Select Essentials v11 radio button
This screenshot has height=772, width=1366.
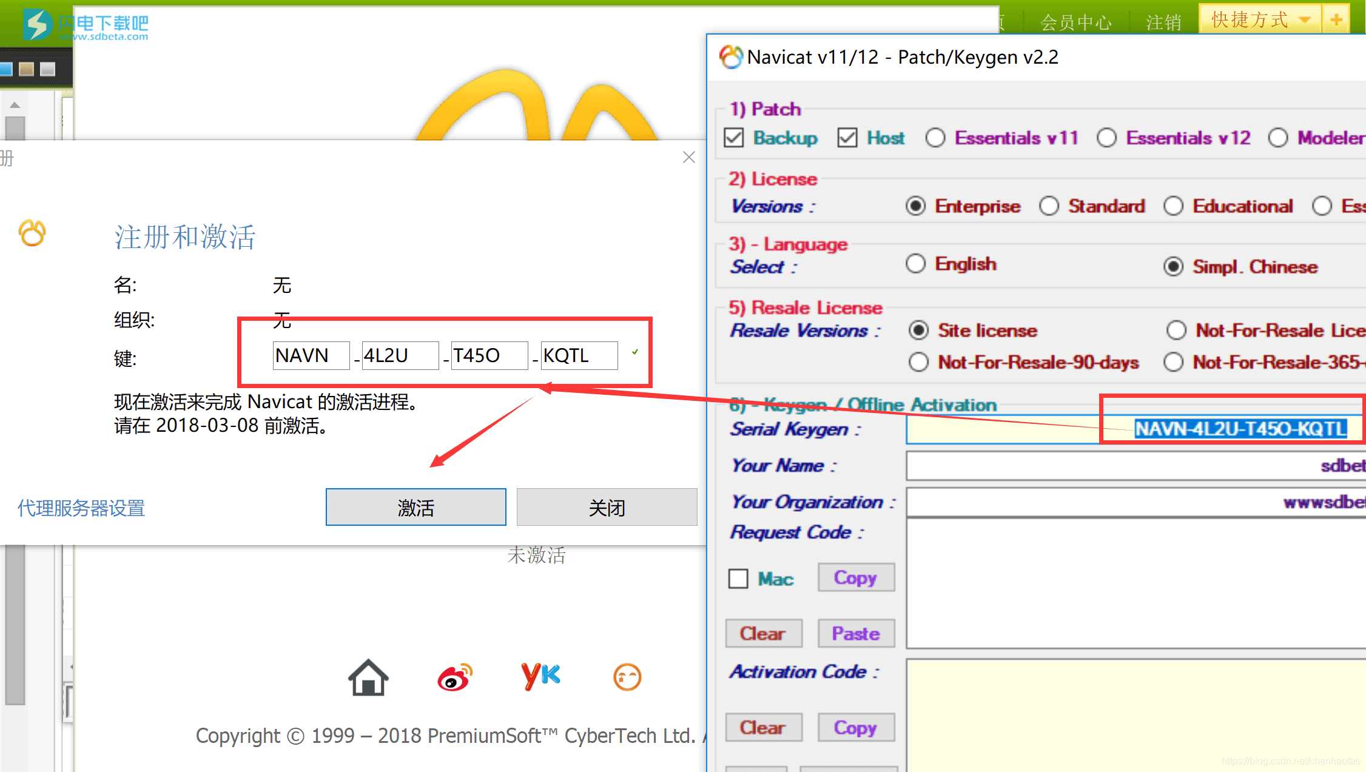pos(935,138)
